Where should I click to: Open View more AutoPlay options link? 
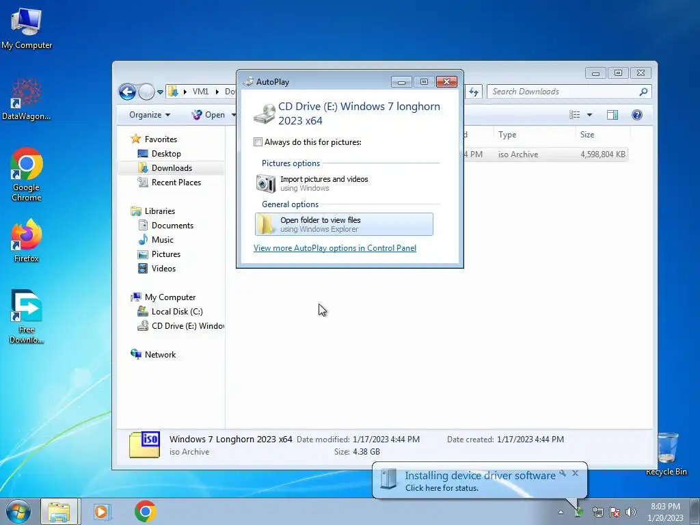click(335, 247)
